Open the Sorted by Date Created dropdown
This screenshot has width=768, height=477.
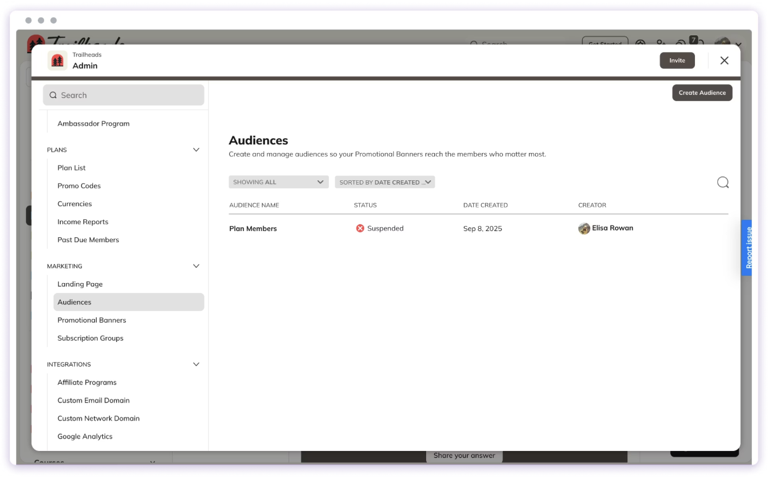(385, 182)
